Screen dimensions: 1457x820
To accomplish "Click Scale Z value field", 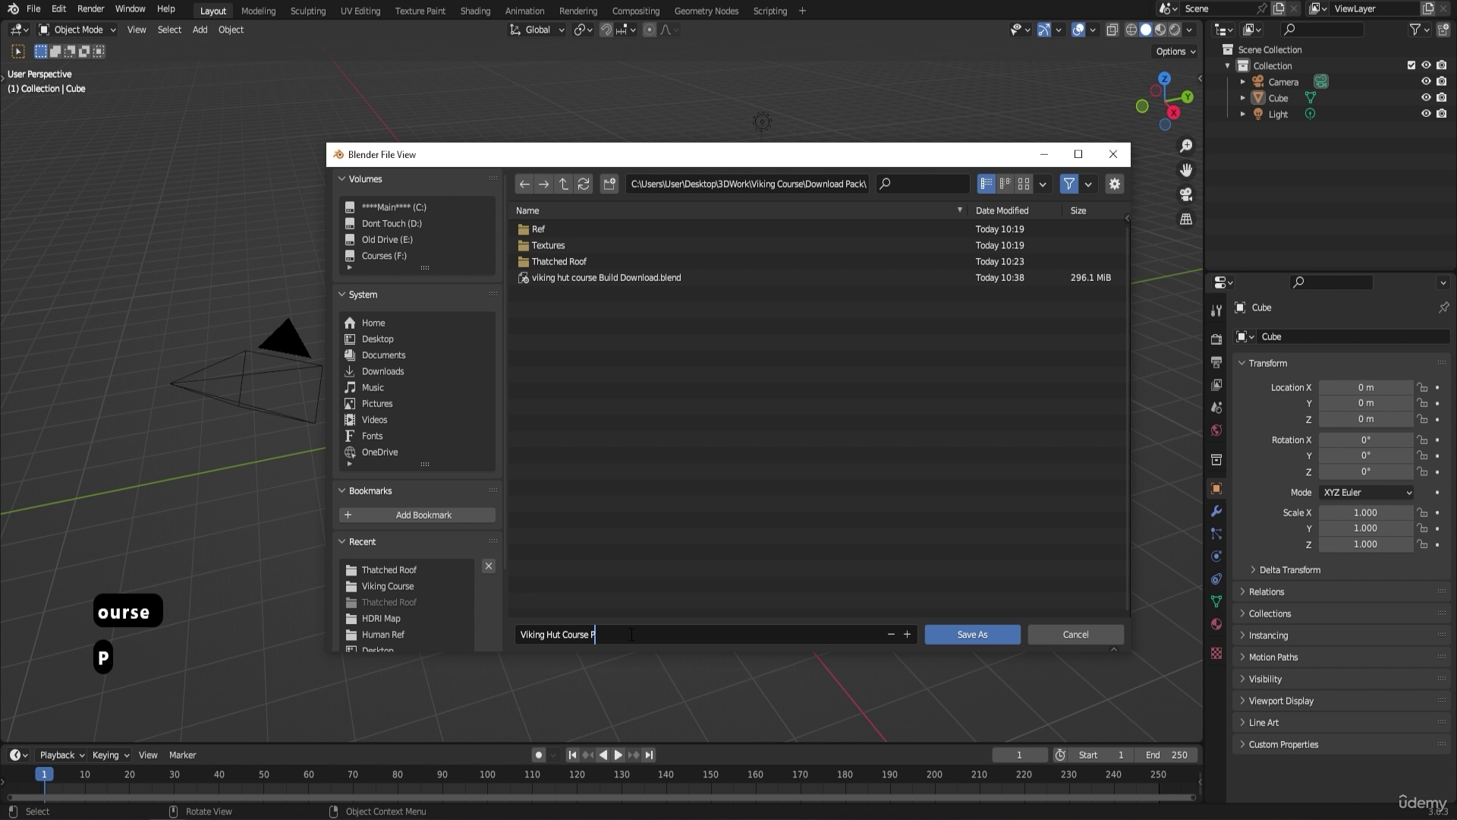I will 1365,544.
